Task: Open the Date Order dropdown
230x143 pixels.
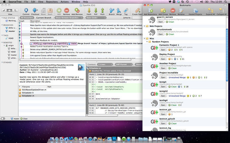Action: (x=96, y=18)
